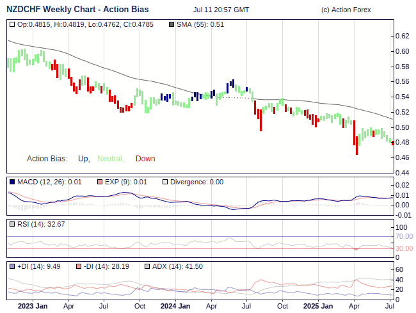Click the Jul 11 20:57 GMT timestamp

pos(221,10)
